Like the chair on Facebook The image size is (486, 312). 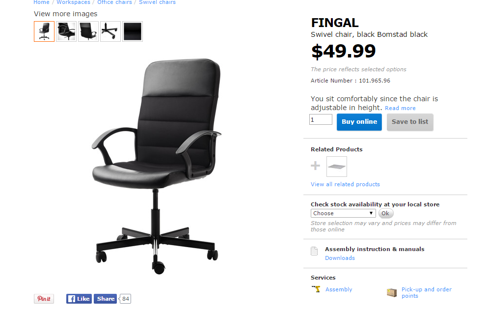point(79,299)
